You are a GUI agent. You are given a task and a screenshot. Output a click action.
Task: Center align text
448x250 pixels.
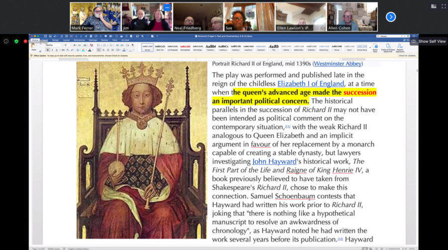(x=104, y=50)
